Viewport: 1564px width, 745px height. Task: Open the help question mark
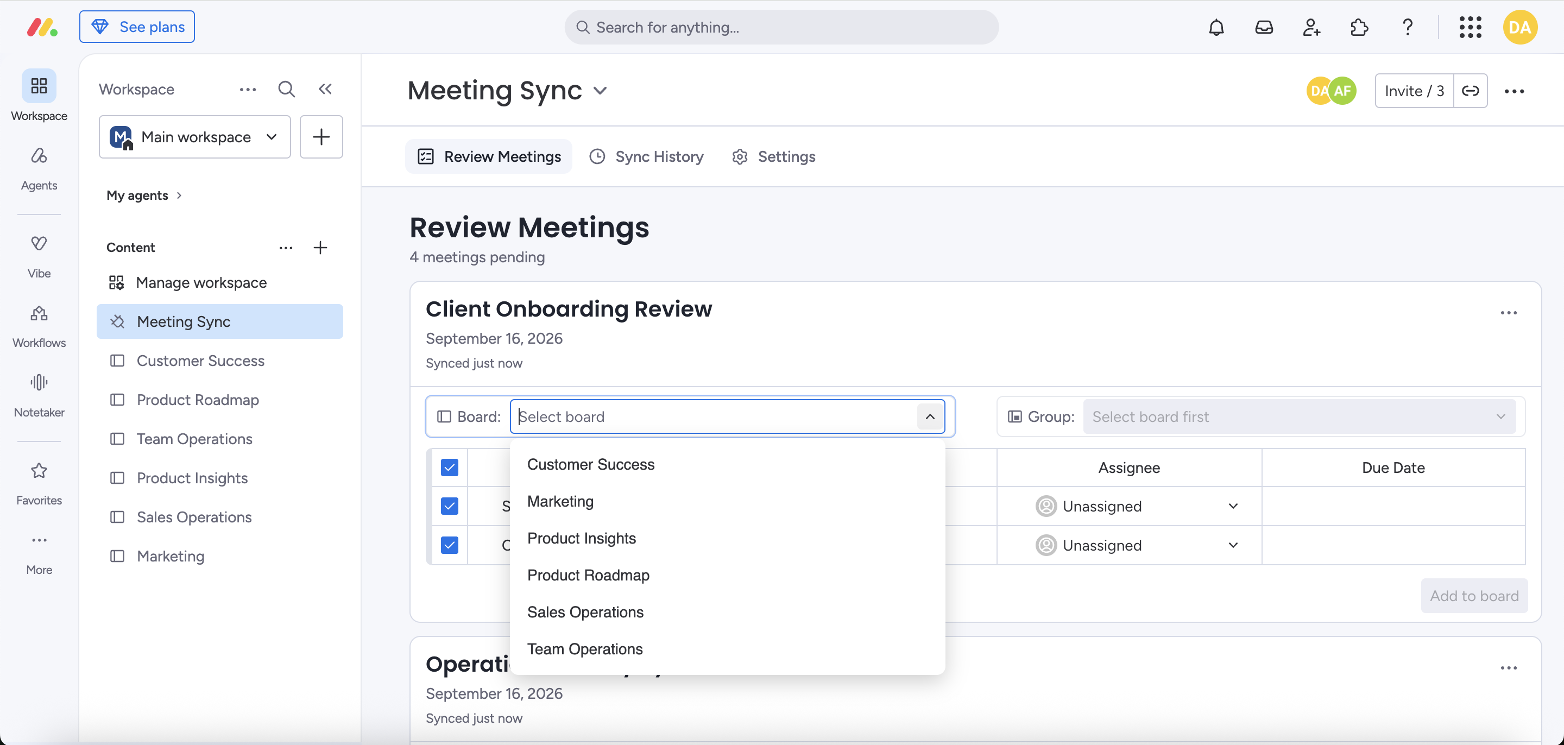(1408, 27)
